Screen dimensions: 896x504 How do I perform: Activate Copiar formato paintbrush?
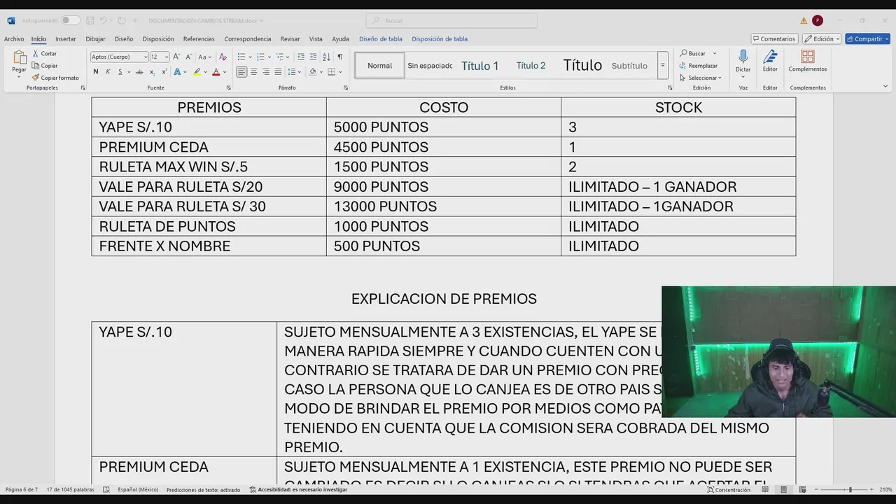[35, 78]
